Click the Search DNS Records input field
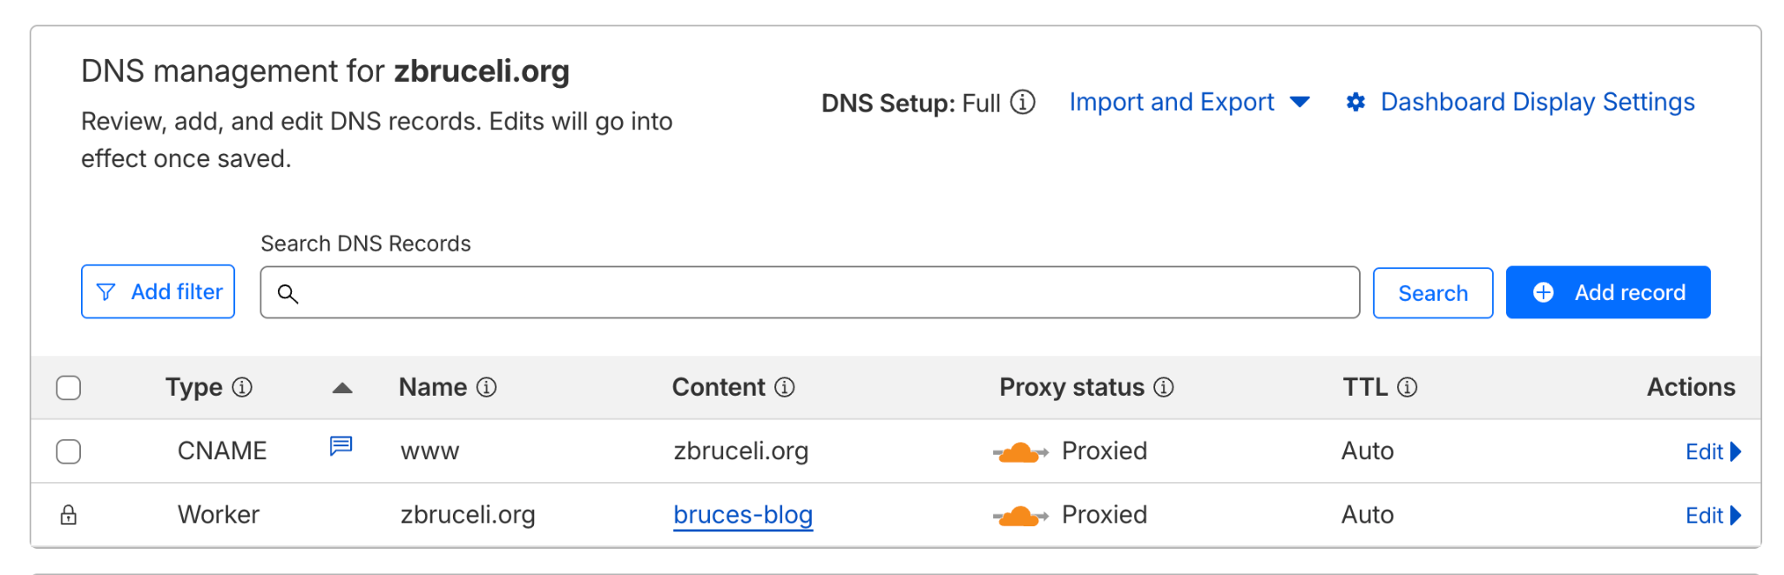The image size is (1784, 575). 810,292
